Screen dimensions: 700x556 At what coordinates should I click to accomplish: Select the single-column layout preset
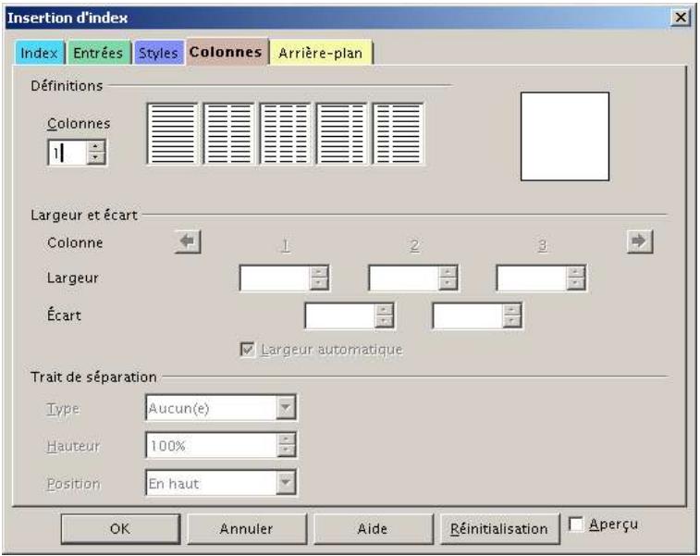pyautogui.click(x=172, y=133)
